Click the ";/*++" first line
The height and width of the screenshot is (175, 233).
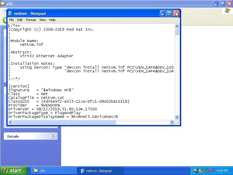point(14,26)
